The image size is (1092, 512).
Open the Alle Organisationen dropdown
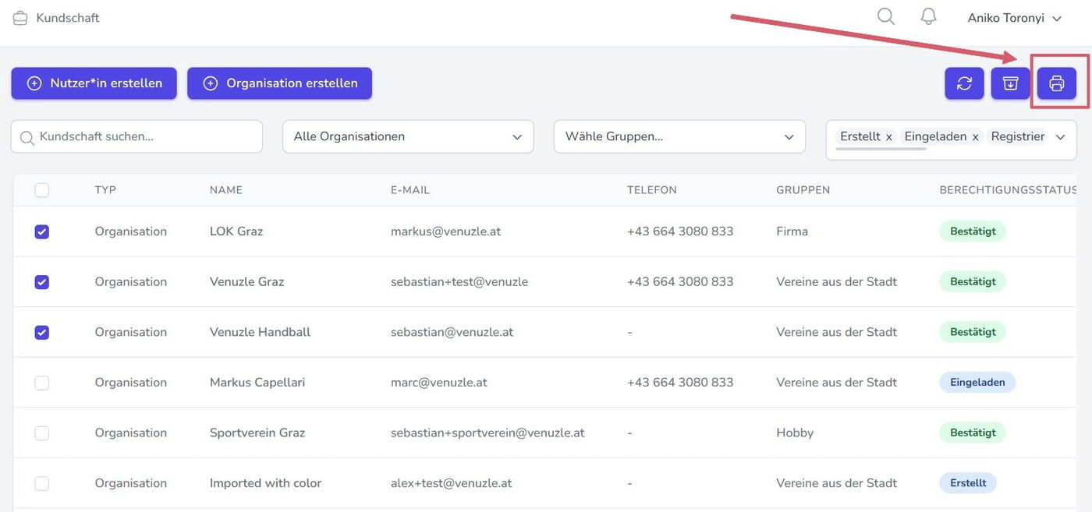[408, 136]
